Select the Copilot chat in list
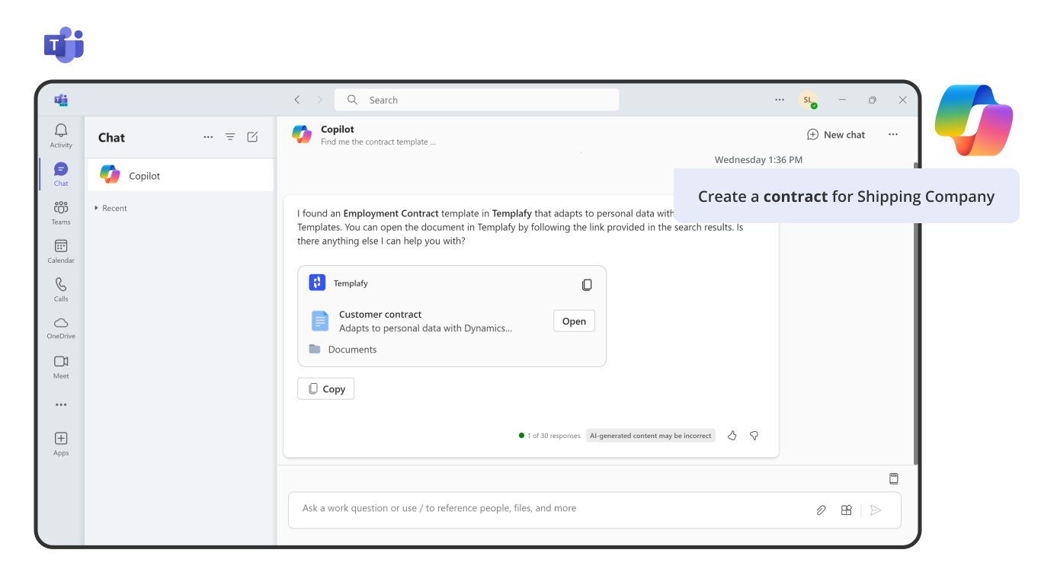The width and height of the screenshot is (1041, 585). tap(181, 175)
